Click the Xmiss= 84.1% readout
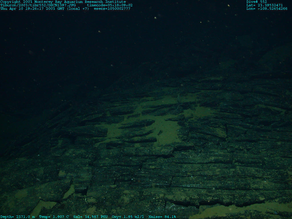Screen dimensions: 292x219 (x=162, y=217)
